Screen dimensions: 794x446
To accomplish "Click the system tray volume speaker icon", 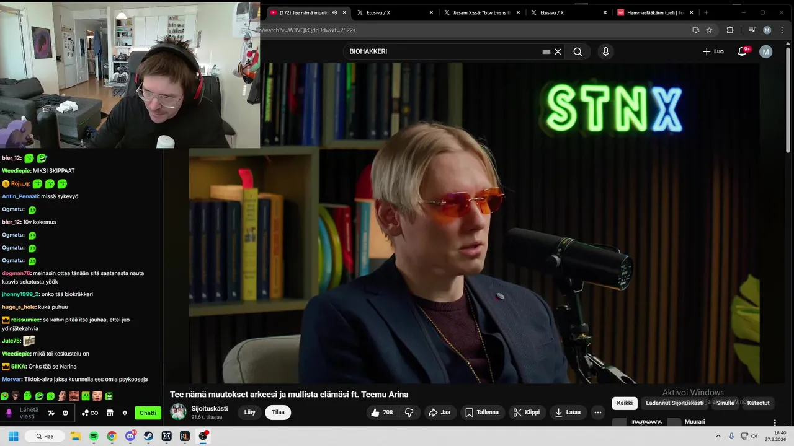I will tap(755, 436).
